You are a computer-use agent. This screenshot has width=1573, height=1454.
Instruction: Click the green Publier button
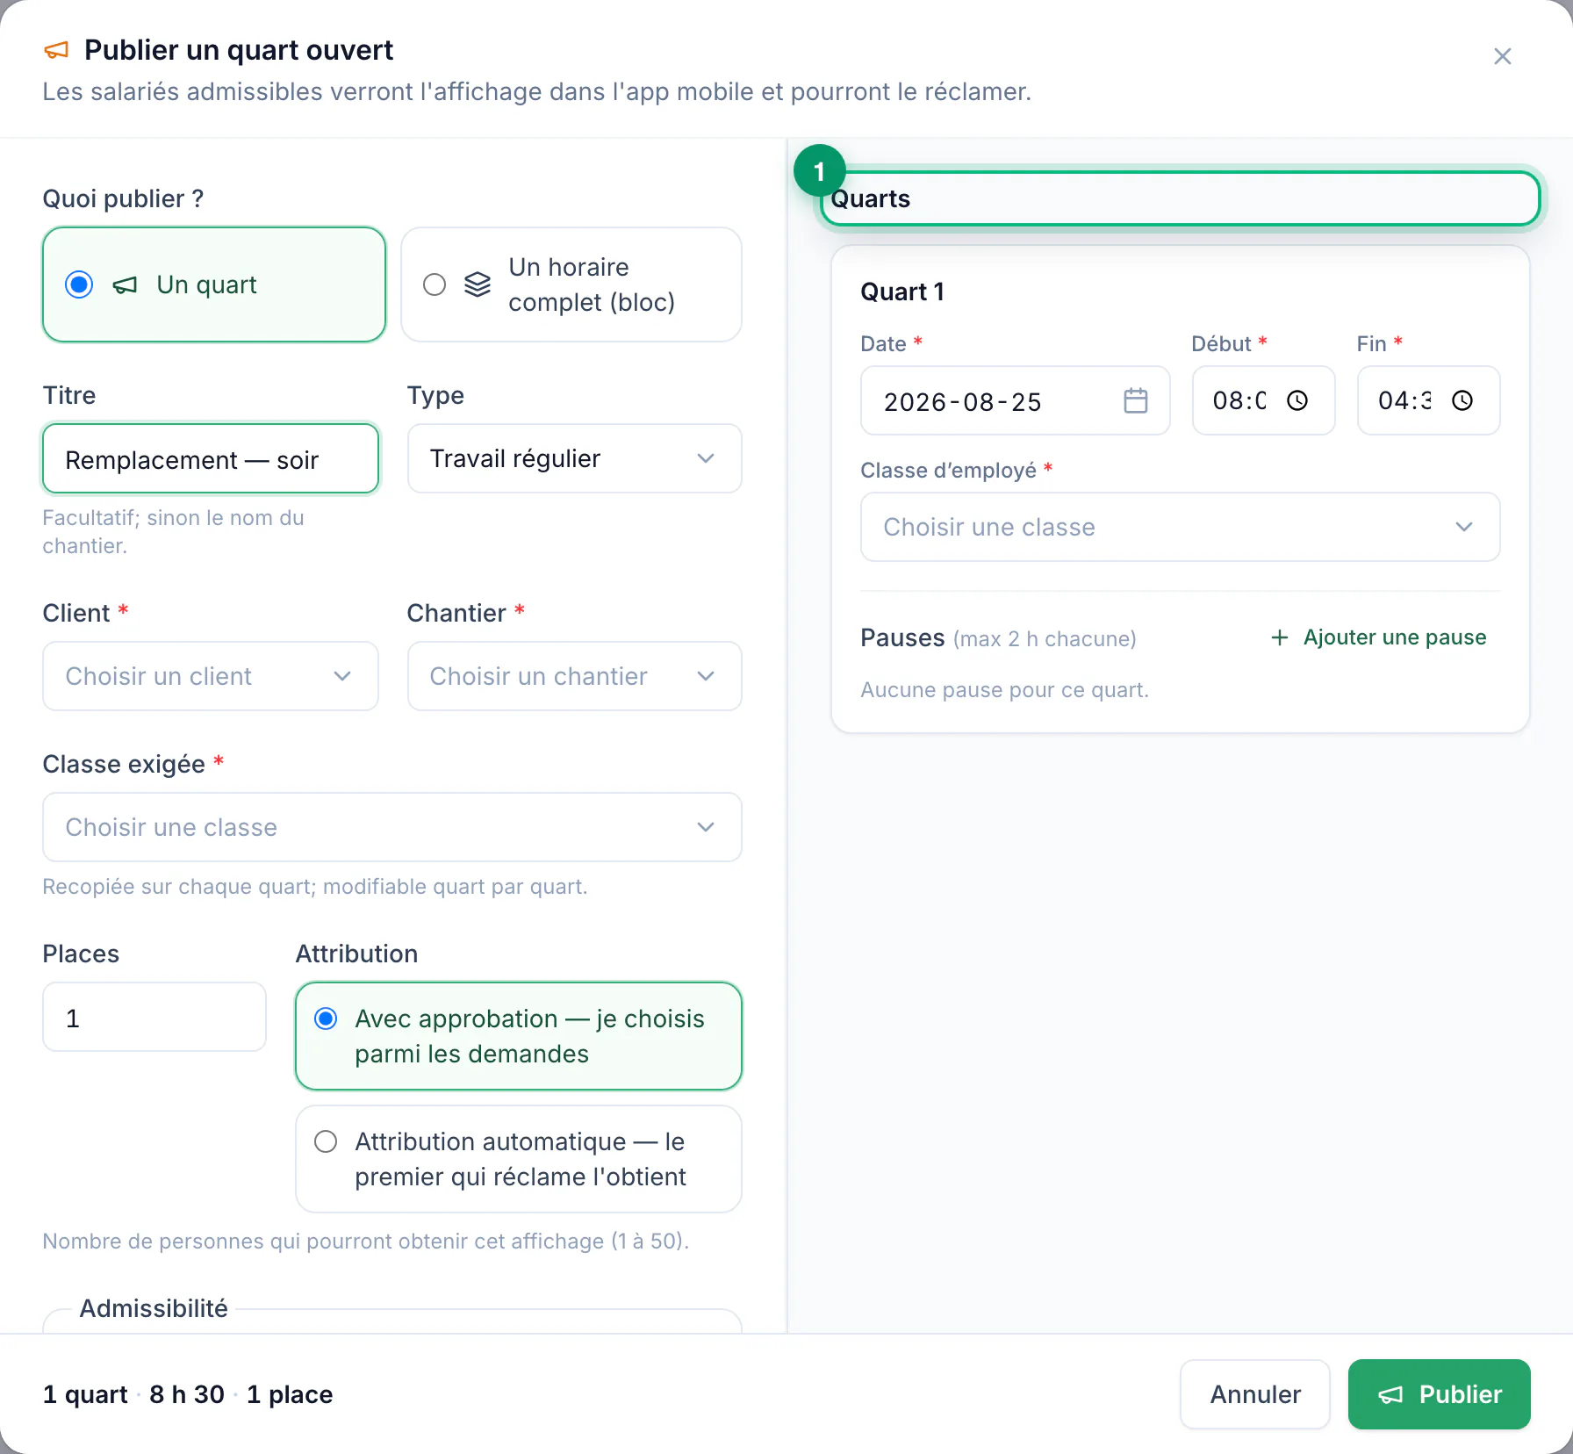tap(1439, 1394)
